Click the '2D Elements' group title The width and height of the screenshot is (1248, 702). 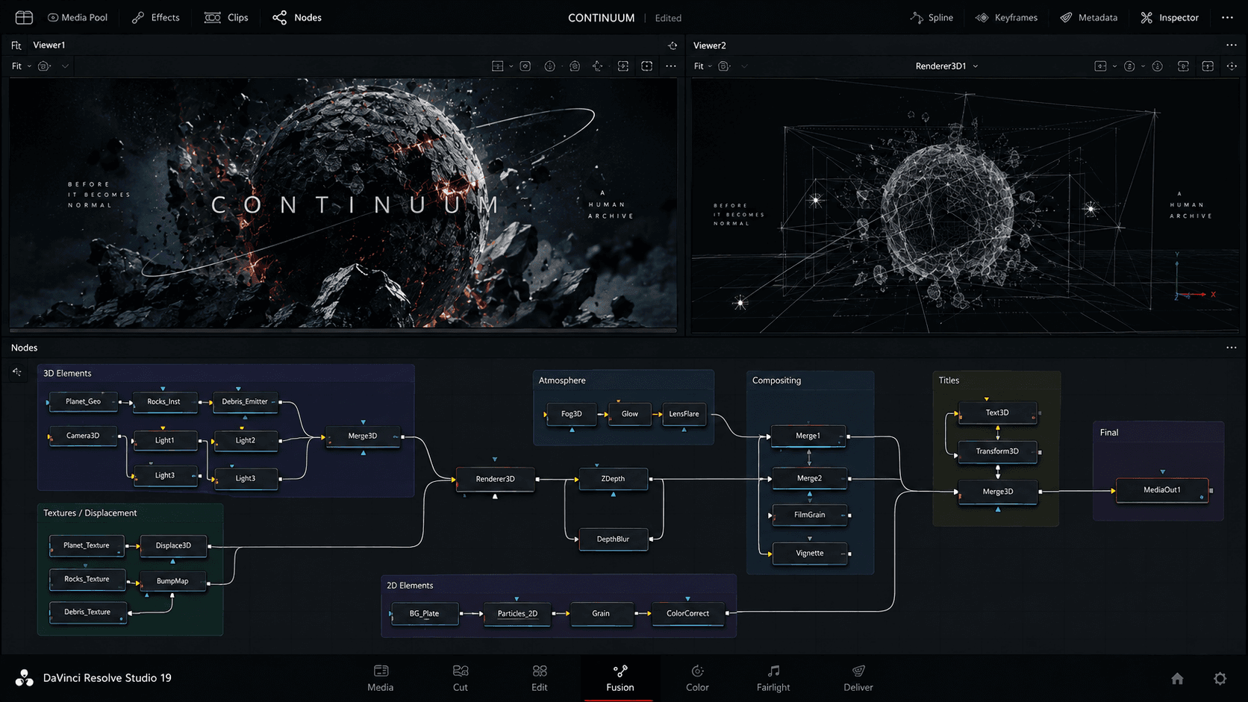click(x=410, y=586)
